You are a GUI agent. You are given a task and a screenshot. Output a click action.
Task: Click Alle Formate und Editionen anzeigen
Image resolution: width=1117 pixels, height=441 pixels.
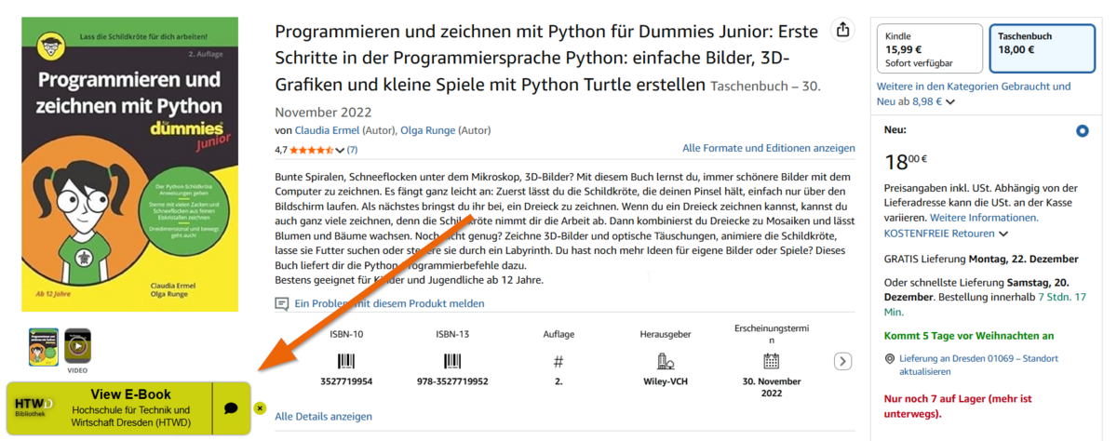point(768,148)
